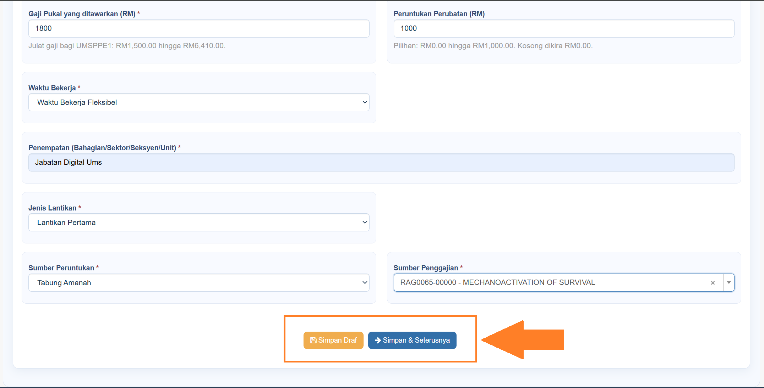Screen dimensions: 764x388
Task: Click the salary range hint text for UMSPPE1
Action: (127, 46)
